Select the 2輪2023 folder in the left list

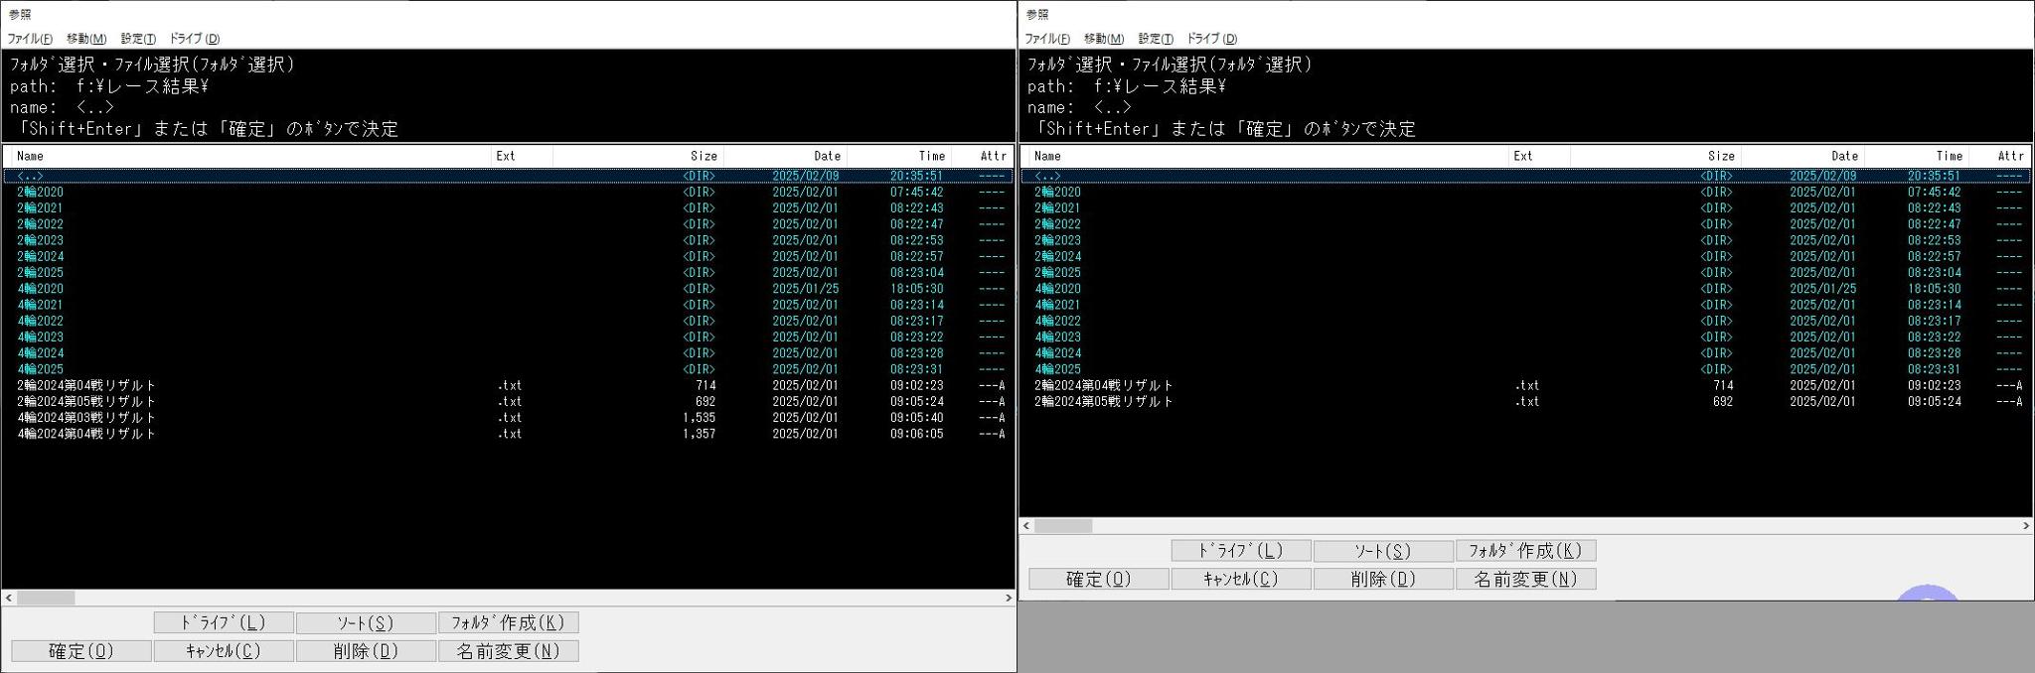click(40, 240)
